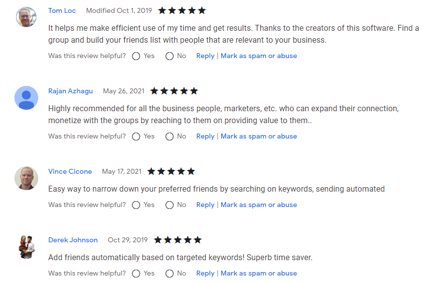Reply to Vince Cicone's review
Image resolution: width=447 pixels, height=282 pixels.
point(205,205)
